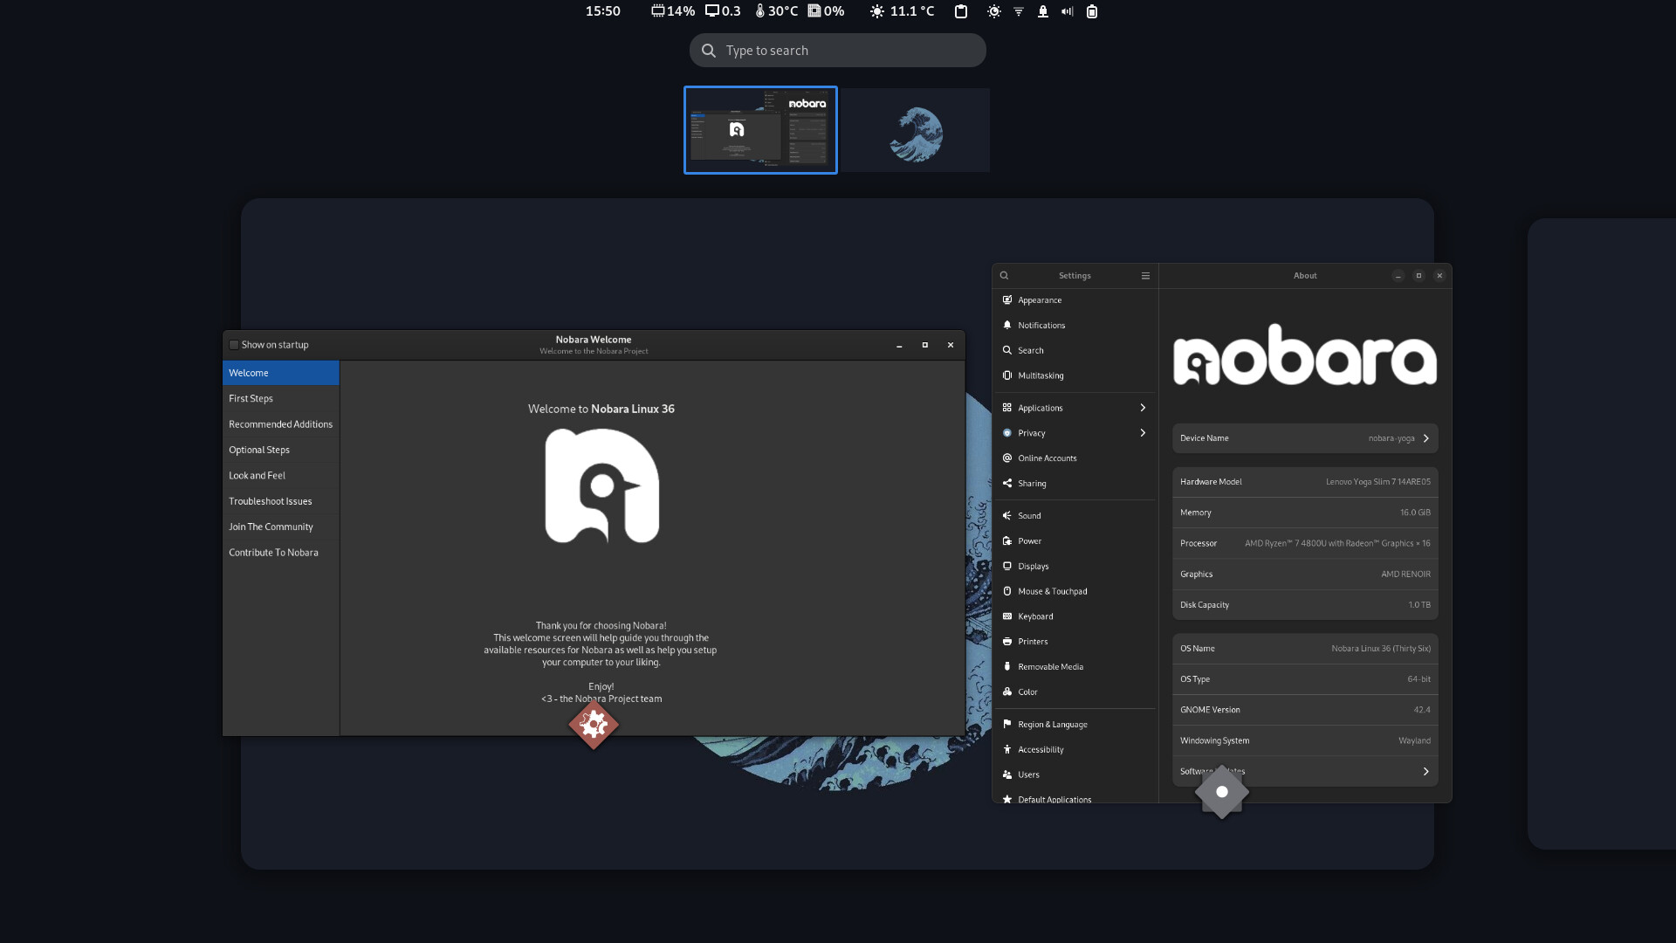1676x943 pixels.
Task: Open the Look and Feel section
Action: [281, 476]
